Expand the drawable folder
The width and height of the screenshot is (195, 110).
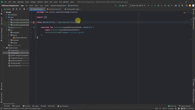(x=9, y=33)
